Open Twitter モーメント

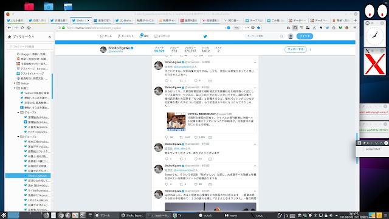(x=126, y=36)
